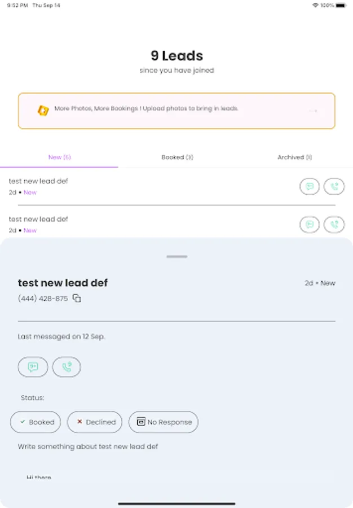353x508 pixels.
Task: Message the first lead in the list
Action: [309, 186]
